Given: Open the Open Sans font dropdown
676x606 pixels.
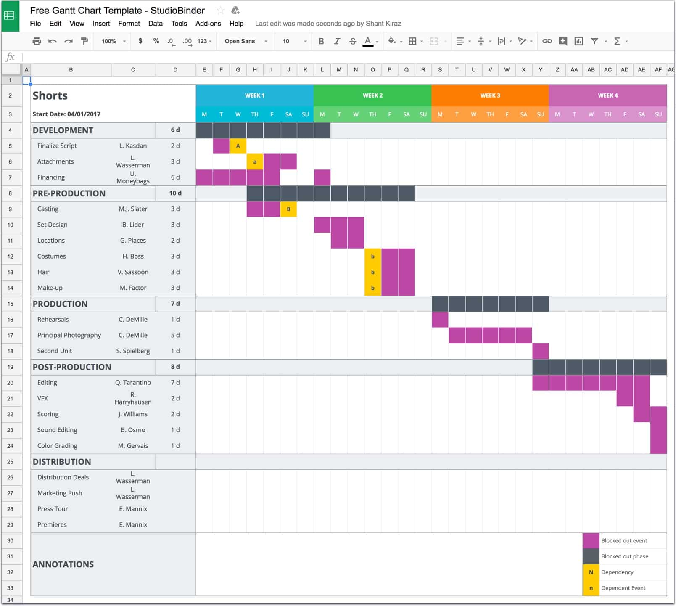Looking at the screenshot, I should pyautogui.click(x=245, y=41).
